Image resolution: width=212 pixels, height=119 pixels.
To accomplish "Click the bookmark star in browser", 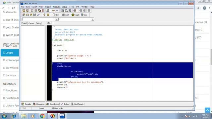I will (198, 8).
